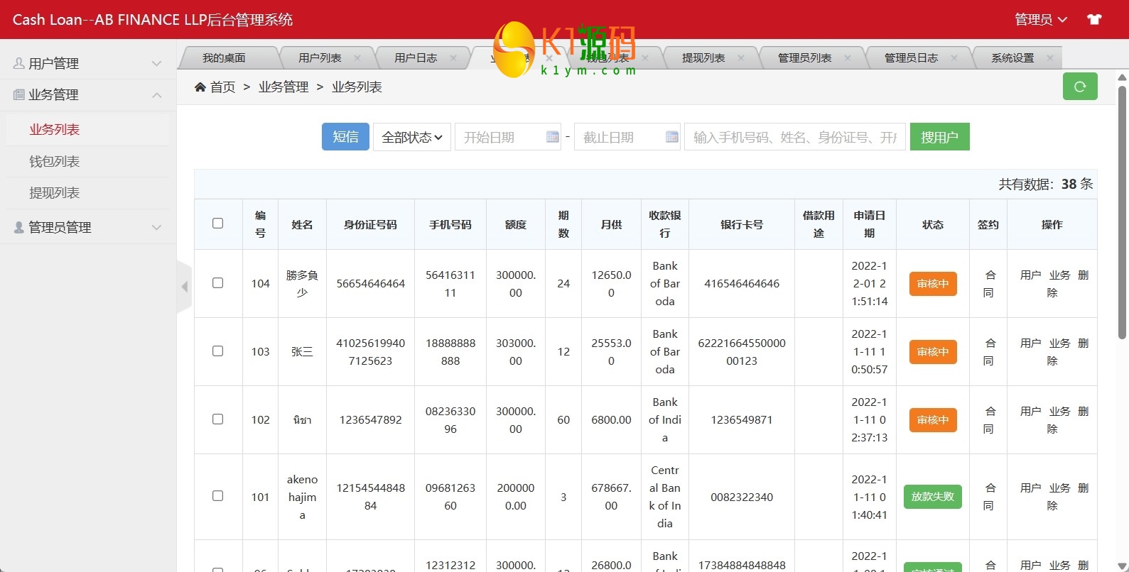Select the checkbox for row 102
The width and height of the screenshot is (1129, 572).
click(x=218, y=419)
